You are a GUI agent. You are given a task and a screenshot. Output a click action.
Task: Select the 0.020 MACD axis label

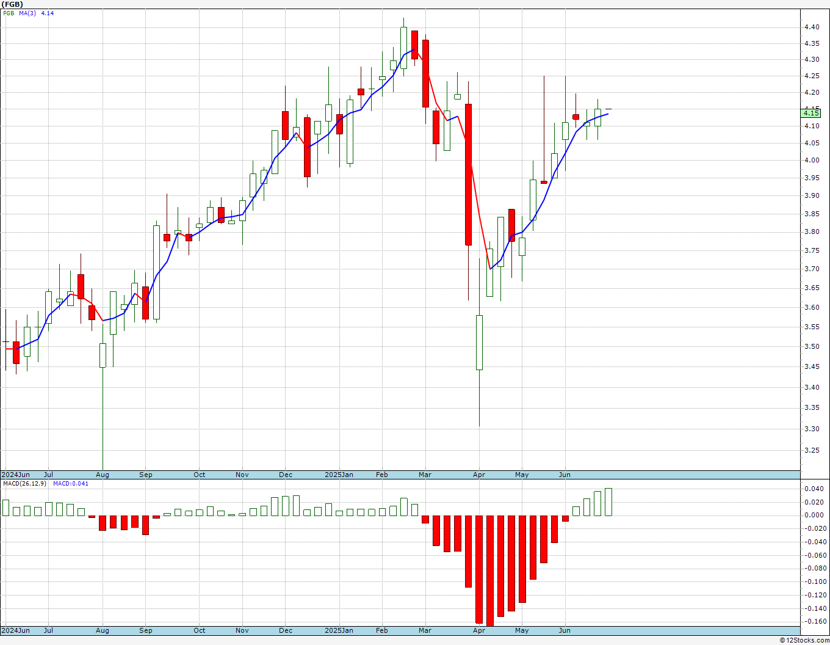814,502
